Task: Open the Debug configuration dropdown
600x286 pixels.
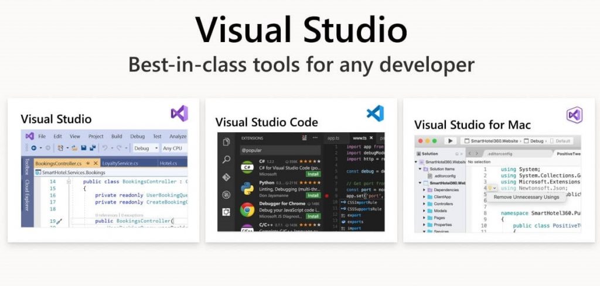Action: tap(145, 149)
